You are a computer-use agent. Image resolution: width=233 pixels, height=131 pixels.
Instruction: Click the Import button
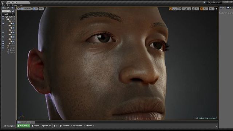pyautogui.click(x=35, y=126)
